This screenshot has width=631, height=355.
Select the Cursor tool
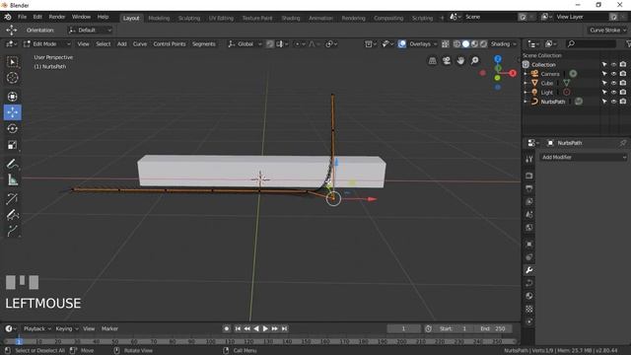pyautogui.click(x=13, y=78)
